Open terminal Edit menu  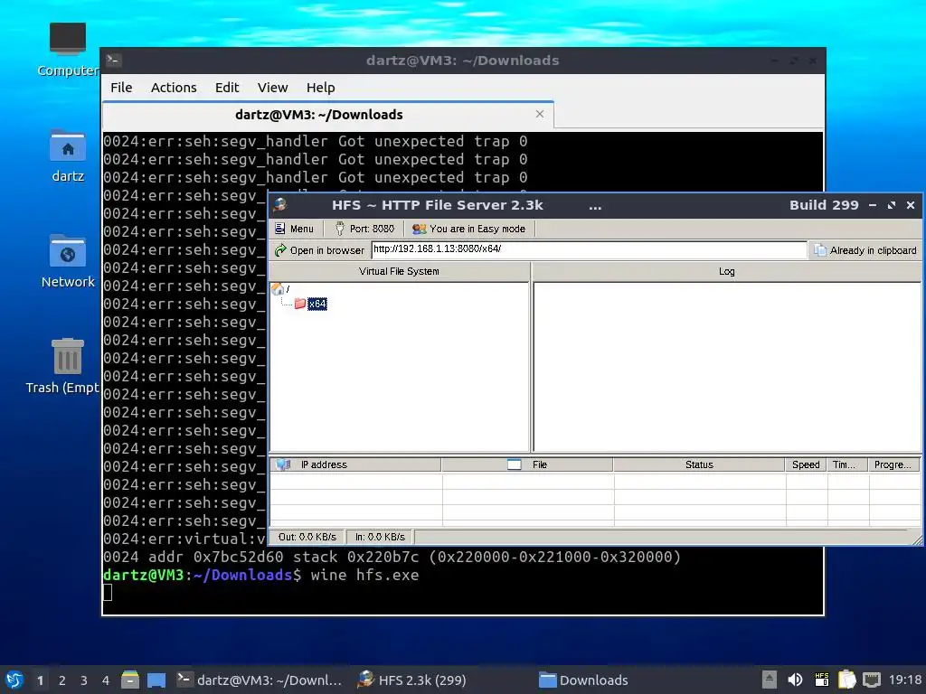(x=227, y=88)
